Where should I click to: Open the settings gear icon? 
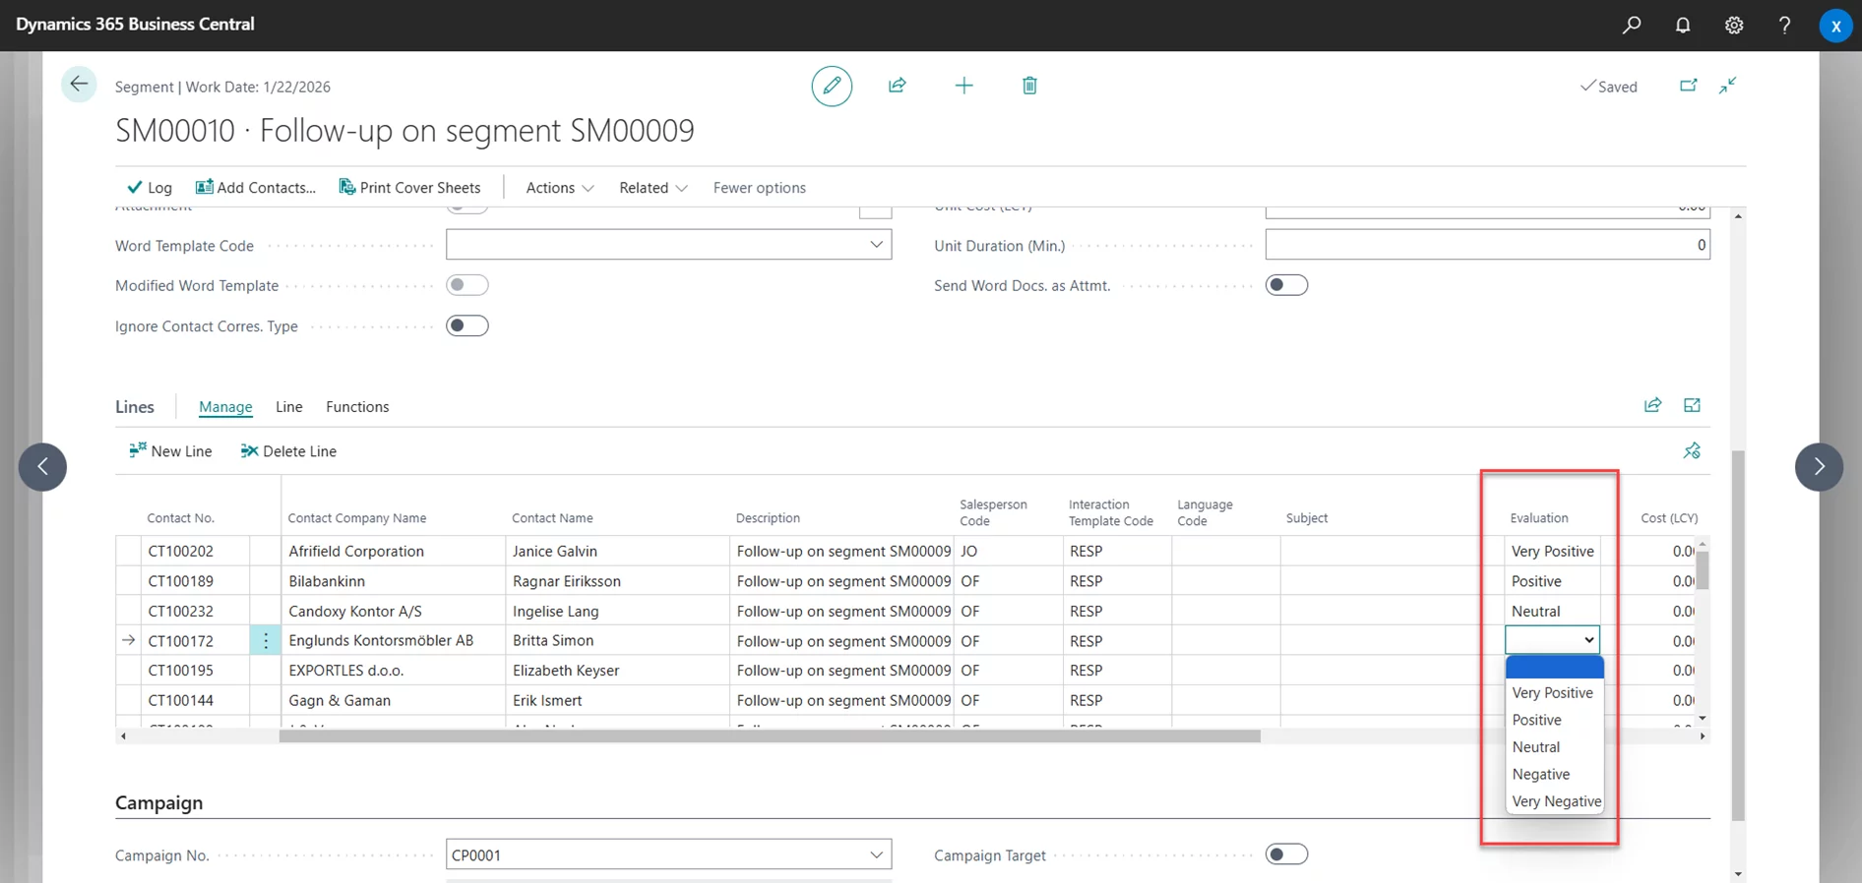pyautogui.click(x=1734, y=26)
